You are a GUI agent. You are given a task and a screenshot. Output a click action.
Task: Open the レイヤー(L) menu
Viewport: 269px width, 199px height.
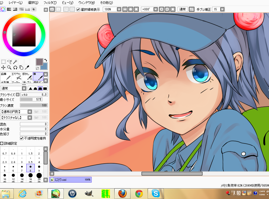coord(15,3)
